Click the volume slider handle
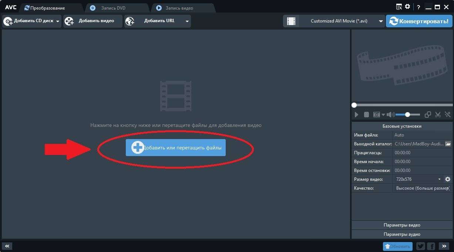 407,115
